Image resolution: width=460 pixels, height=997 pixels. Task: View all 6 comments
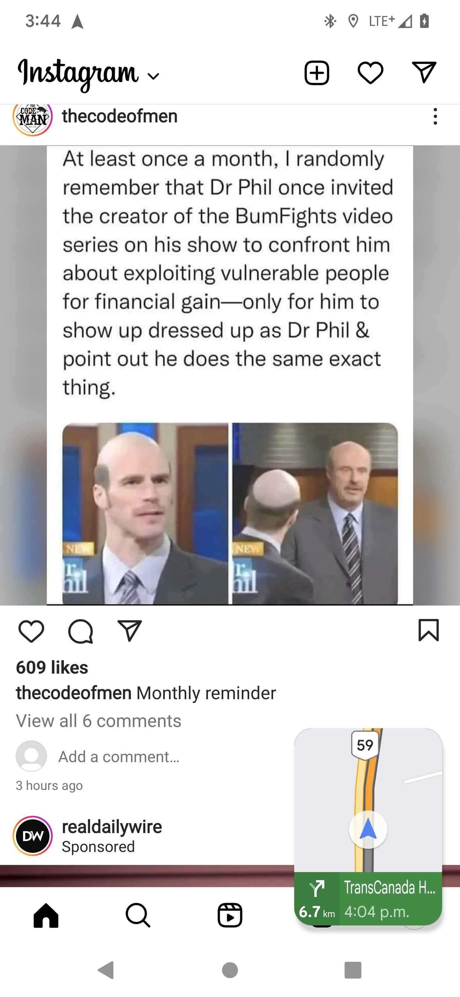tap(99, 721)
